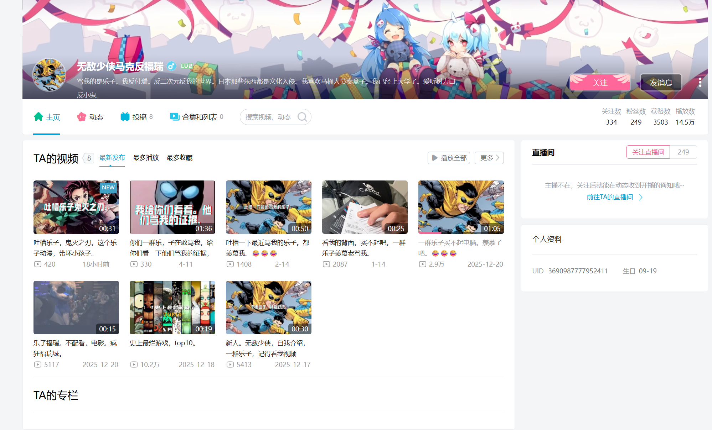
Task: Click the 合集和列表 playlist icon
Action: (175, 117)
